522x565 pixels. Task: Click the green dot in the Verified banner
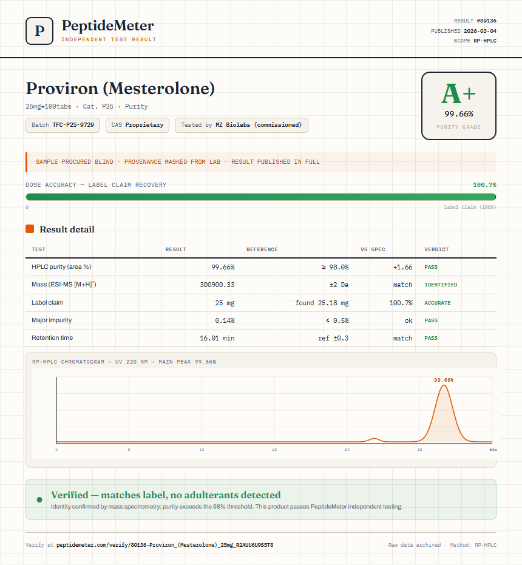coord(39,499)
